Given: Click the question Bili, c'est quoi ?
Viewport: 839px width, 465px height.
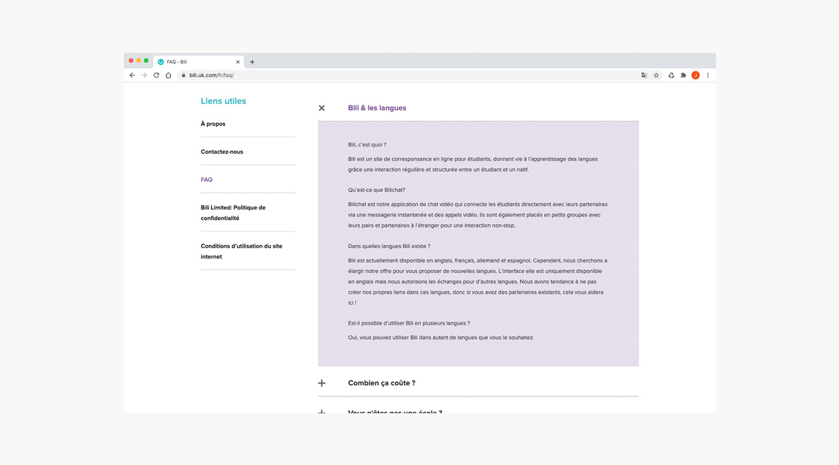Looking at the screenshot, I should click(x=367, y=145).
